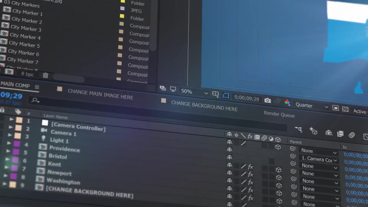The width and height of the screenshot is (368, 207).
Task: Click the timeline current time 09;29
Action: (x=11, y=95)
